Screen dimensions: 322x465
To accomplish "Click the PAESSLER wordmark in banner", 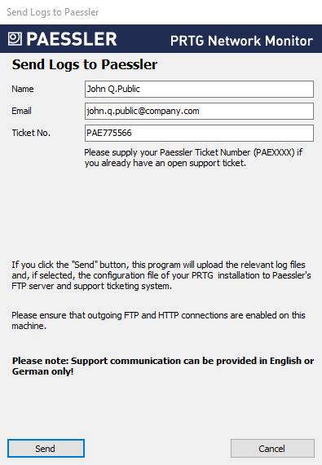I will click(x=72, y=39).
